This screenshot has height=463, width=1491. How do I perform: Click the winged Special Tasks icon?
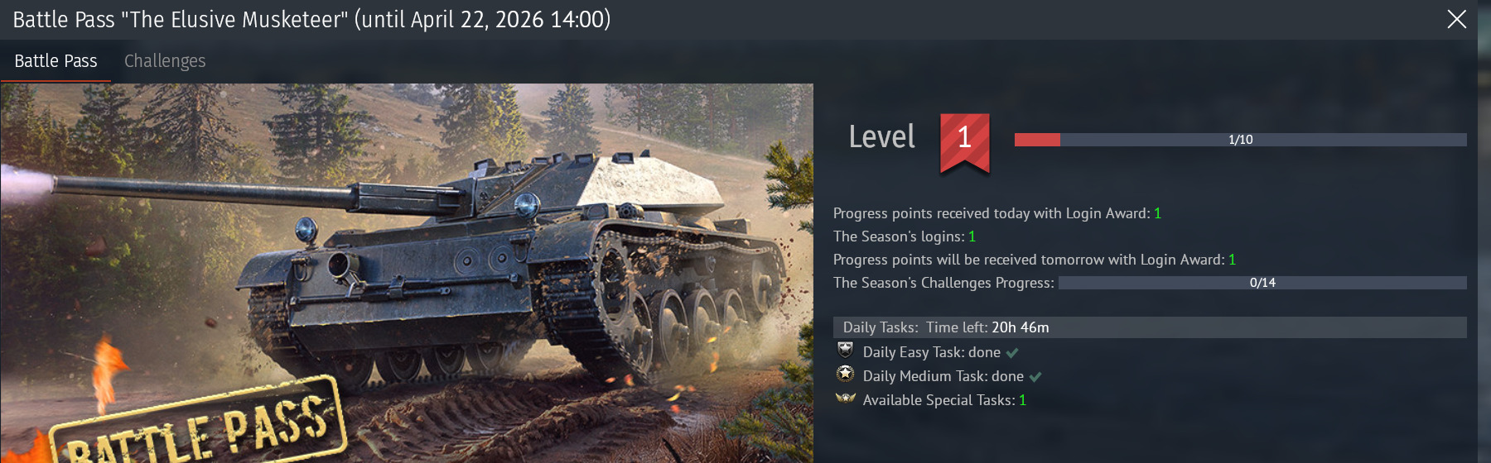coord(845,399)
